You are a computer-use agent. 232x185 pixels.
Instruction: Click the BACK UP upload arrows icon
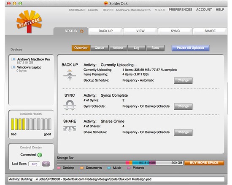(x=70, y=75)
